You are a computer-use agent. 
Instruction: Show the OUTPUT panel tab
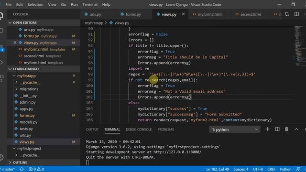92,129
